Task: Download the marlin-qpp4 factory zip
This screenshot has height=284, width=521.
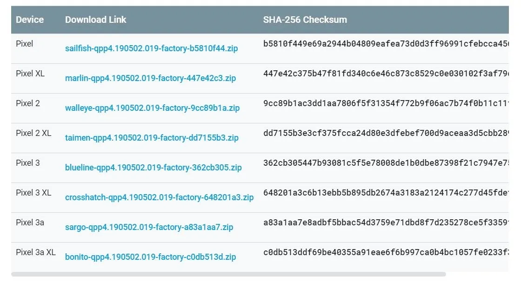Action: click(151, 78)
